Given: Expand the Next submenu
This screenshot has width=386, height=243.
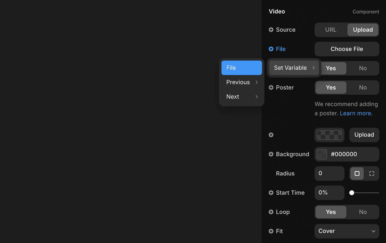Looking at the screenshot, I should coord(241,96).
